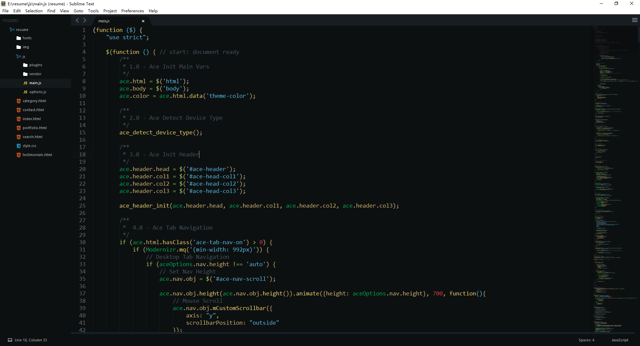The height and width of the screenshot is (346, 640).
Task: Click the HTML icon beside contact.html
Action: pos(19,110)
